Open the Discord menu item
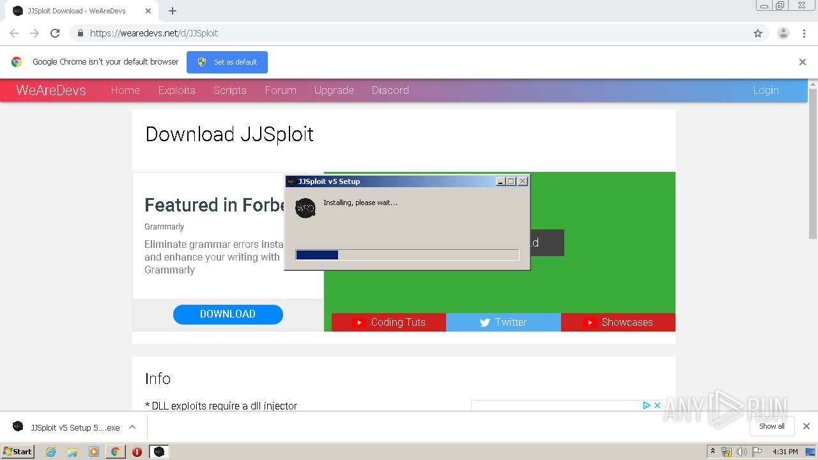818x460 pixels. (x=390, y=90)
